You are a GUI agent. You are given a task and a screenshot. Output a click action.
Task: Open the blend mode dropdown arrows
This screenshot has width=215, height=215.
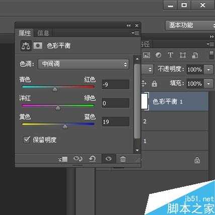coord(150,69)
